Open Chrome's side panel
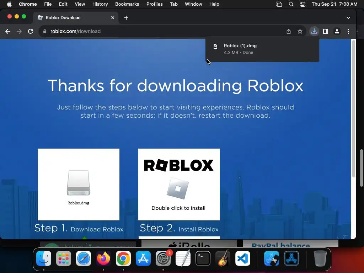This screenshot has height=273, width=364. click(x=326, y=31)
